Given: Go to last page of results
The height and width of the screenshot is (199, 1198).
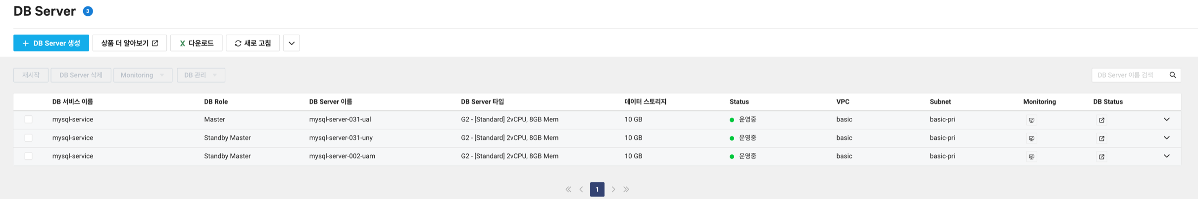Looking at the screenshot, I should [x=626, y=189].
